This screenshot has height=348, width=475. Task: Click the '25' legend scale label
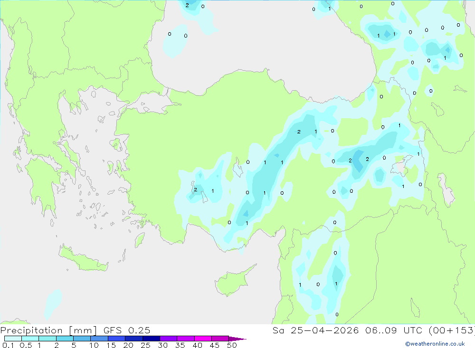[x=145, y=345]
